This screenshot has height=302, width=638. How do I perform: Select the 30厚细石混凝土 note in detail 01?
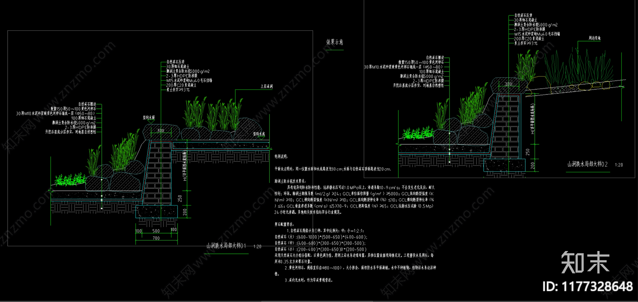(178, 67)
